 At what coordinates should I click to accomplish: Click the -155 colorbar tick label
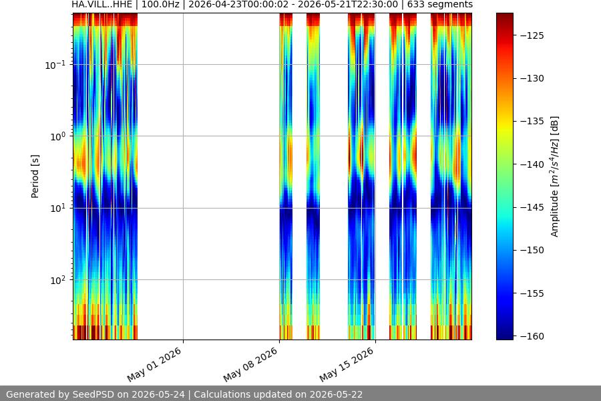pyautogui.click(x=532, y=293)
